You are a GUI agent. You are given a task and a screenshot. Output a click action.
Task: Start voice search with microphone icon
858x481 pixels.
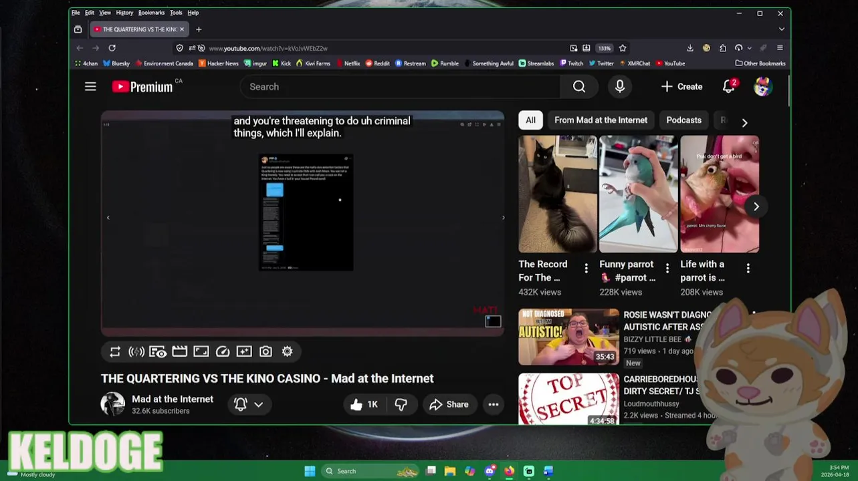[620, 87]
